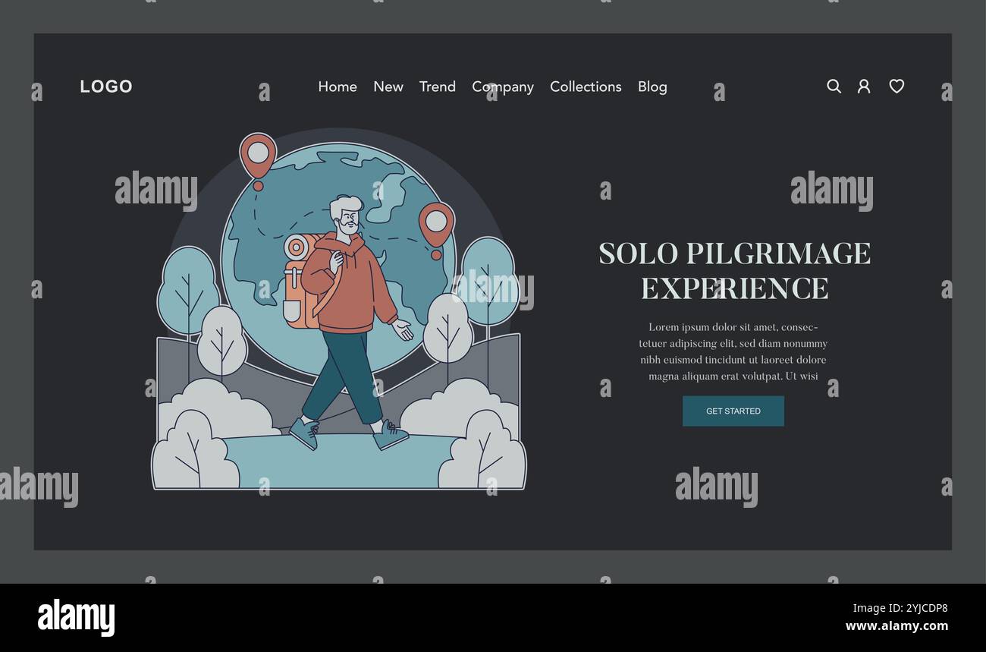The width and height of the screenshot is (986, 652).
Task: Click the search magnifier icon
Action: (x=834, y=87)
